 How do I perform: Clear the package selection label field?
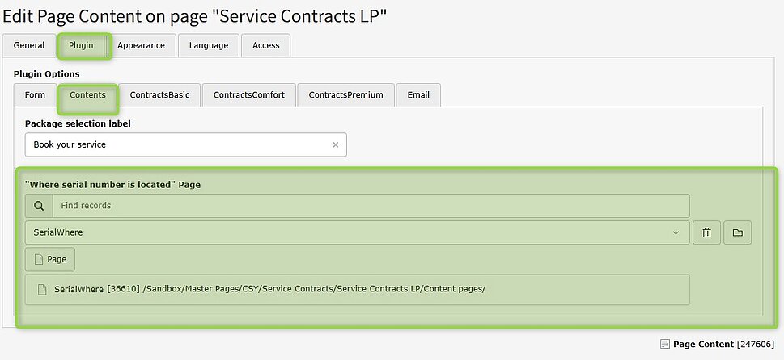pos(335,145)
